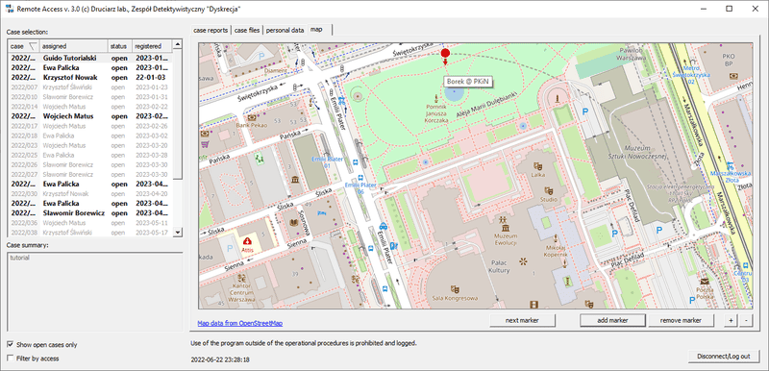Zoom in map with plus button

point(731,320)
